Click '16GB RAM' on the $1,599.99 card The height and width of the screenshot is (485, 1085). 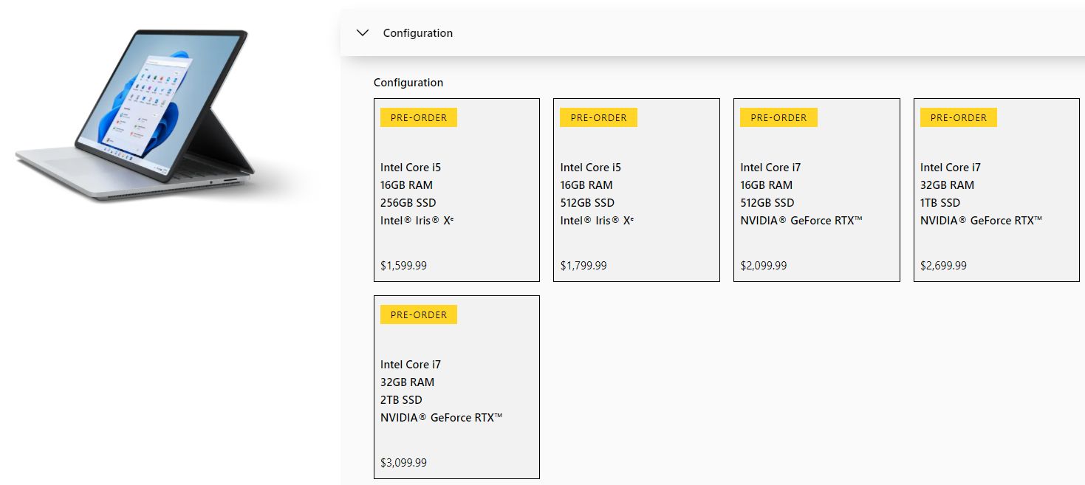point(407,185)
